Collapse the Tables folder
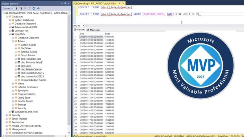Viewport: 244px width, 137px height. pyautogui.click(x=13, y=41)
